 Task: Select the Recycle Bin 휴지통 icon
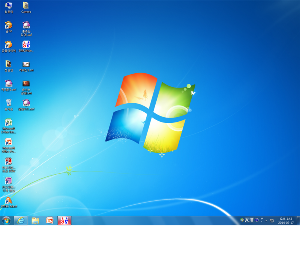(9, 105)
